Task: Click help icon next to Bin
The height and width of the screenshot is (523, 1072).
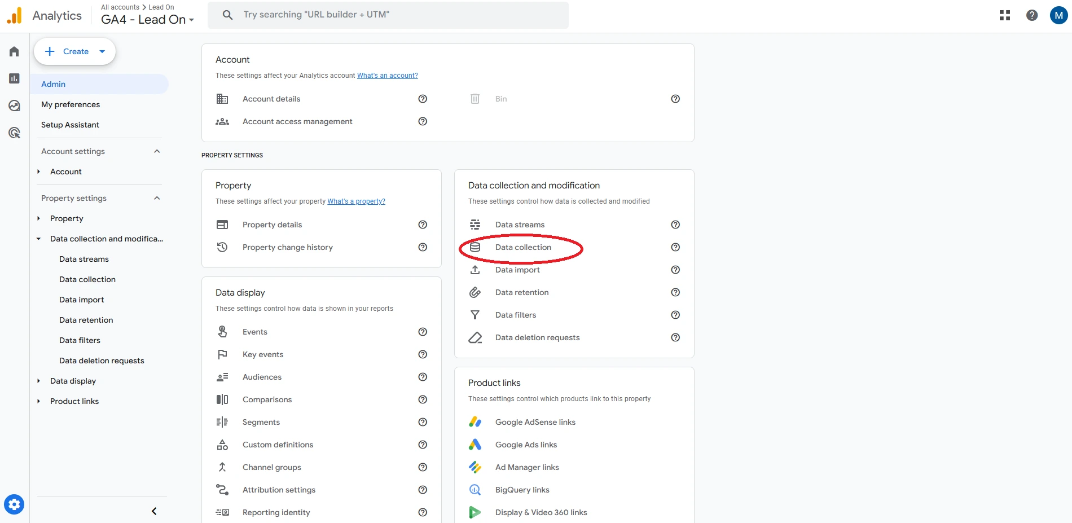Action: click(x=675, y=99)
